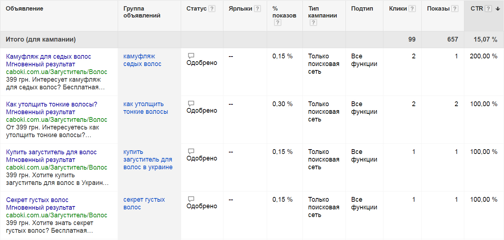
Task: Open ad headline Камуфляж для седых волос
Action: click(48, 57)
